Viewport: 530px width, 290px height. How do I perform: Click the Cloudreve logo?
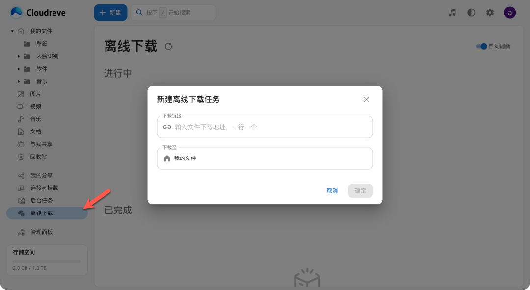point(38,13)
